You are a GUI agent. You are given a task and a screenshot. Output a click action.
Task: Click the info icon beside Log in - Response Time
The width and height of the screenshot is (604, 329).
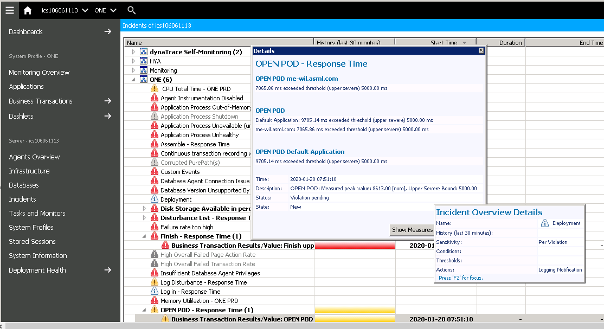pos(155,292)
